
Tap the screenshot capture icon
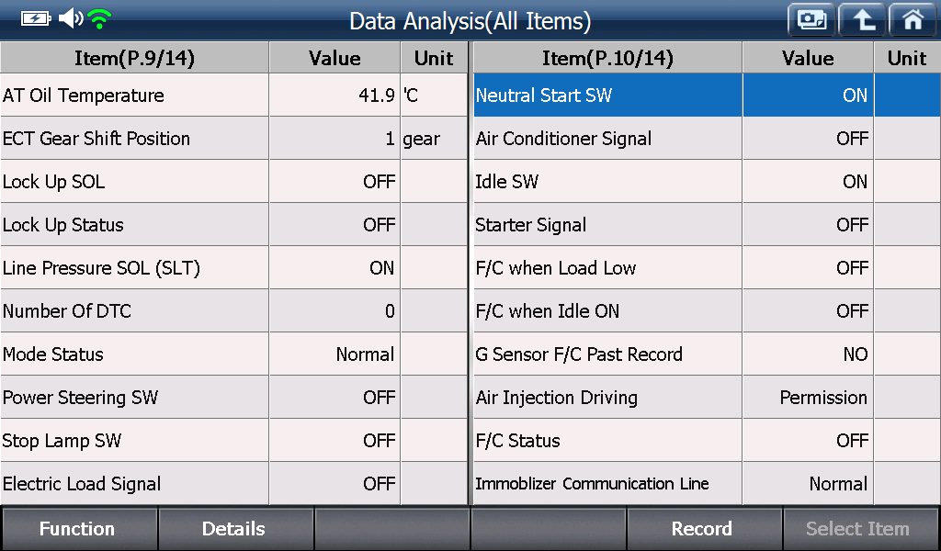pyautogui.click(x=811, y=20)
